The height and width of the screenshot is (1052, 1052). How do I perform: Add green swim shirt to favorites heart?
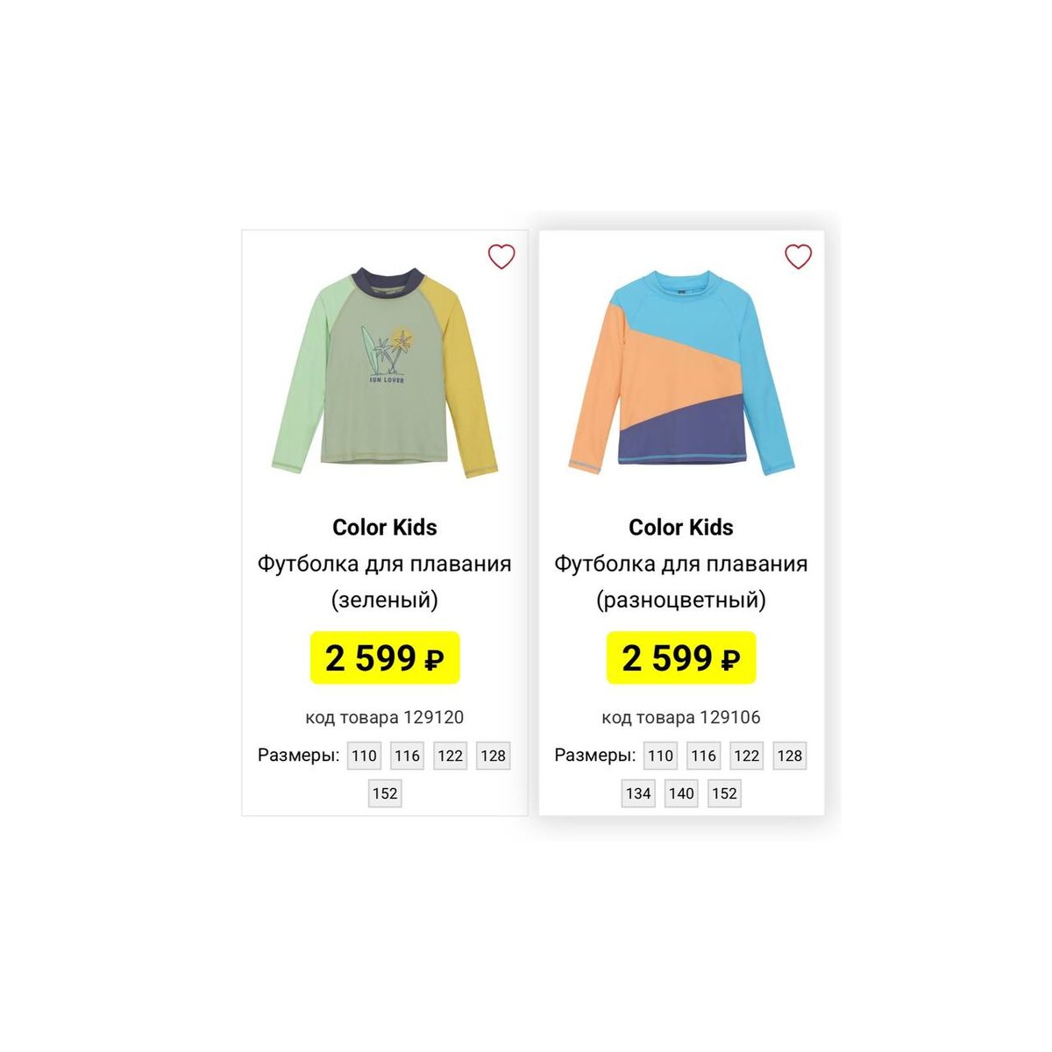[x=501, y=257]
